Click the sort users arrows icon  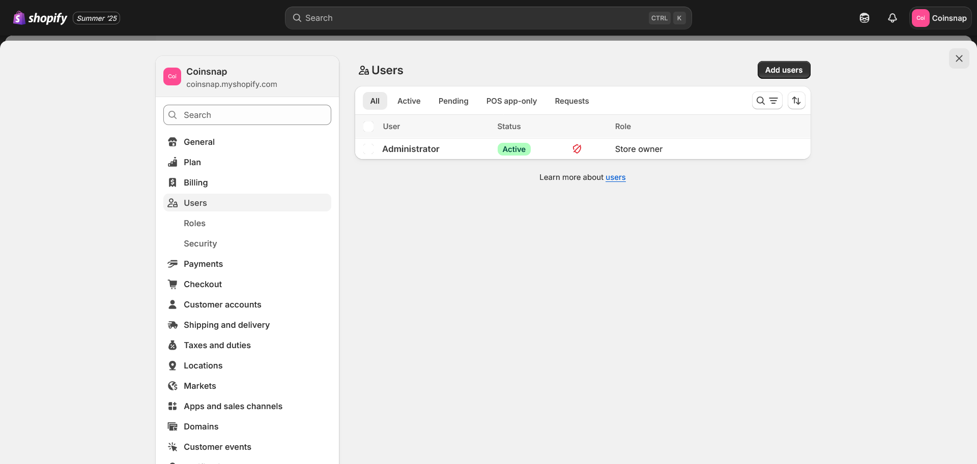pos(796,101)
